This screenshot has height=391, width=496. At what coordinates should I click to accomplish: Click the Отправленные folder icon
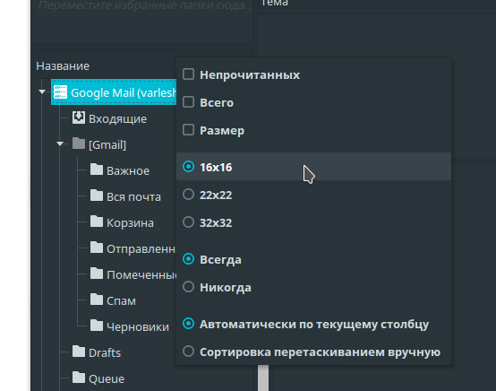(x=97, y=248)
